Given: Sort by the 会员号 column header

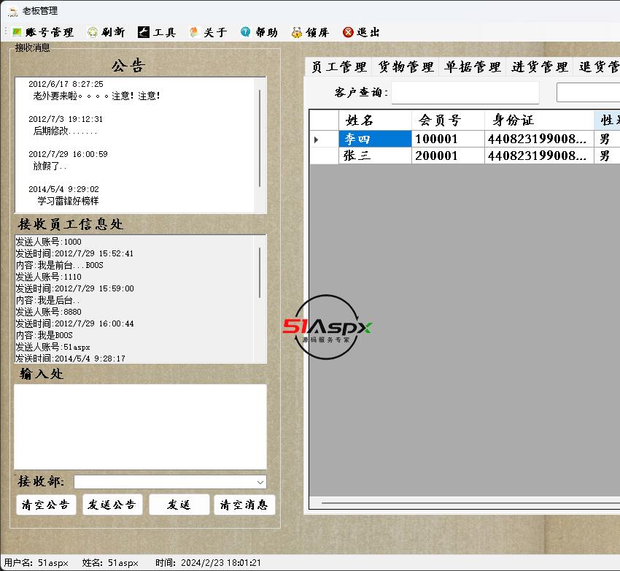Looking at the screenshot, I should [448, 120].
